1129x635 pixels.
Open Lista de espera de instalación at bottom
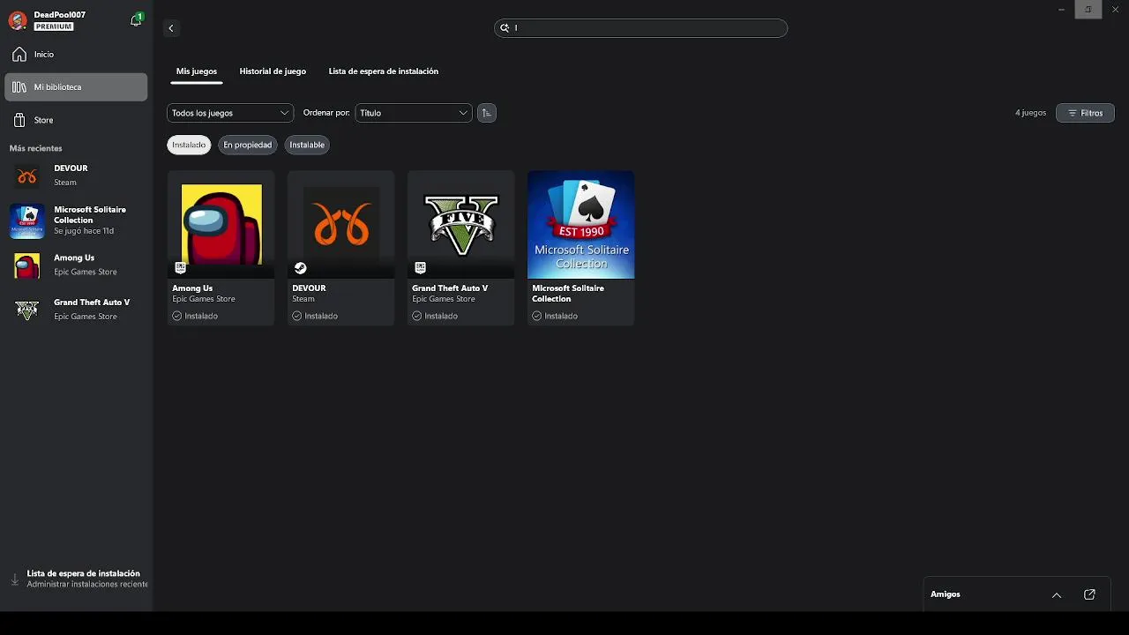pyautogui.click(x=78, y=579)
